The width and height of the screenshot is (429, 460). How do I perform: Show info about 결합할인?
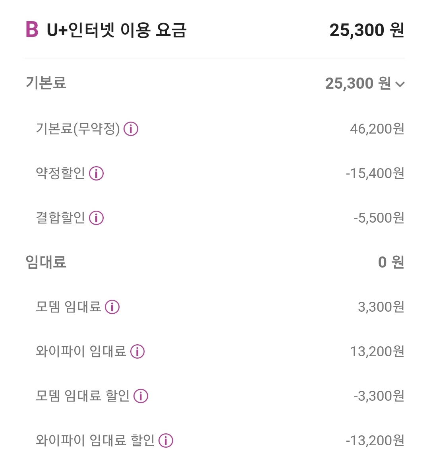96,218
